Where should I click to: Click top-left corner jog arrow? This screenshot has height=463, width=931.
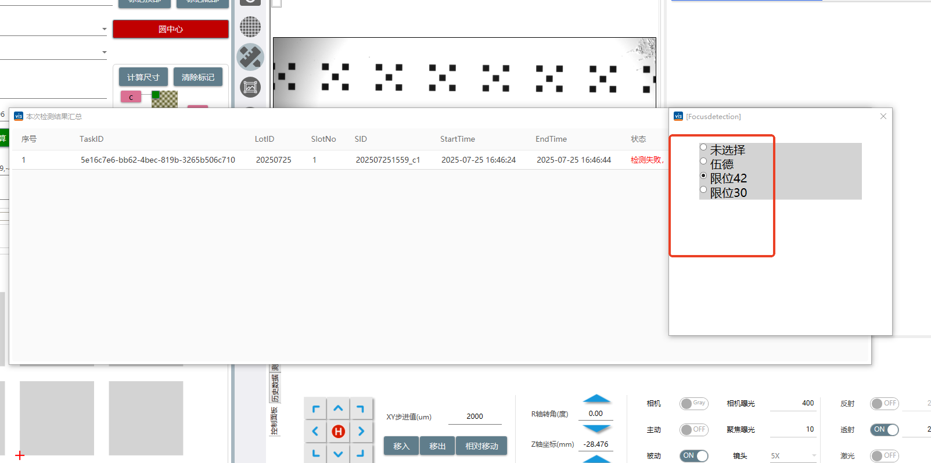coord(315,409)
